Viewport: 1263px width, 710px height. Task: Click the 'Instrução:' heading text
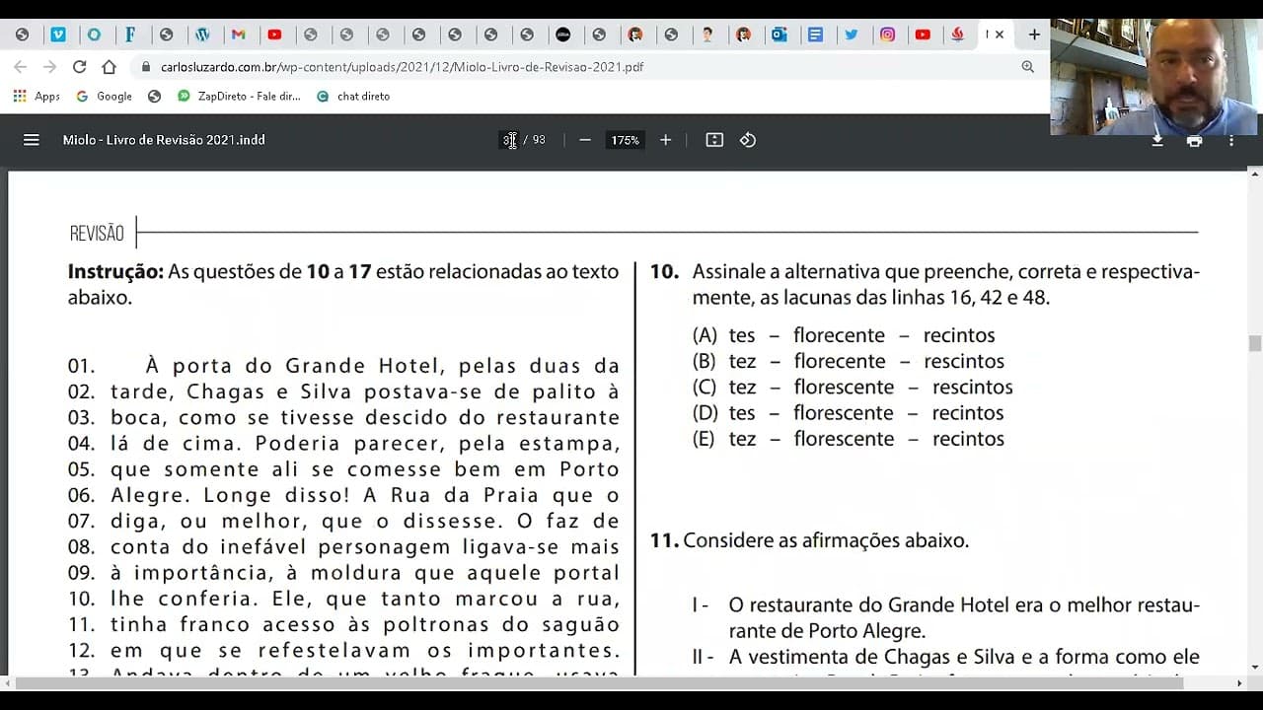tap(115, 271)
